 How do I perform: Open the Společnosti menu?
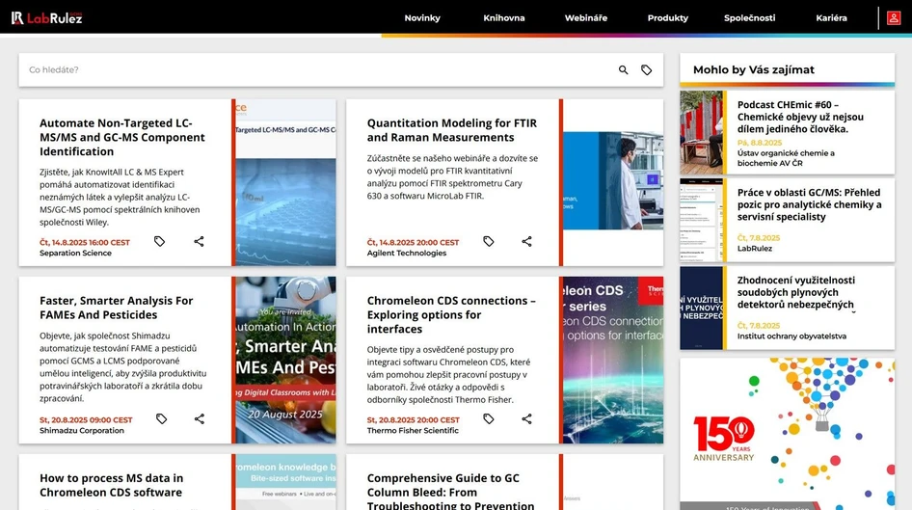pos(749,18)
